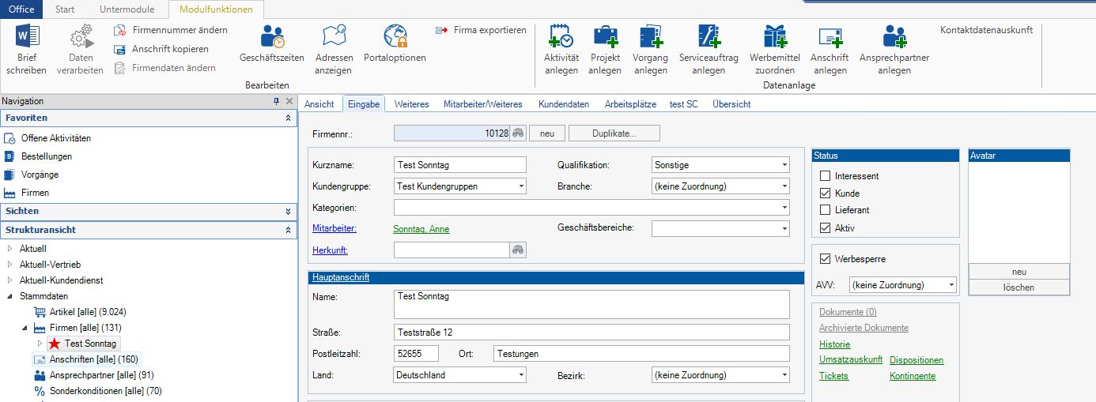Expand the Aktuell-Vertrieb tree node

tap(10, 265)
